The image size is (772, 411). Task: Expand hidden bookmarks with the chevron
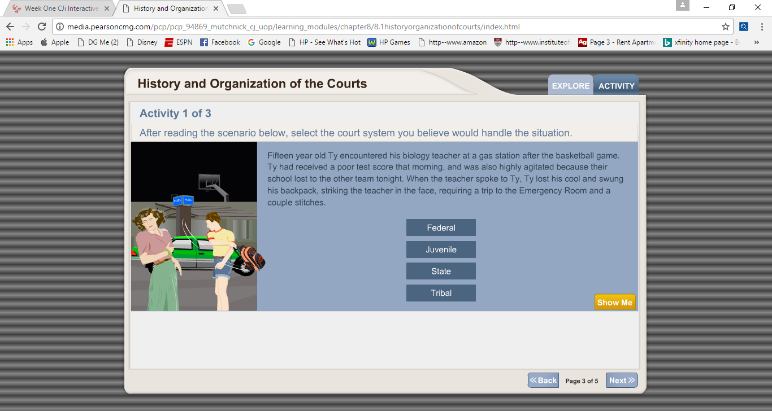tap(756, 42)
